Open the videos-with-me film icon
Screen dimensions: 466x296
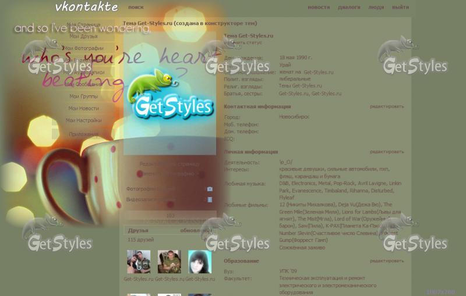(210, 199)
